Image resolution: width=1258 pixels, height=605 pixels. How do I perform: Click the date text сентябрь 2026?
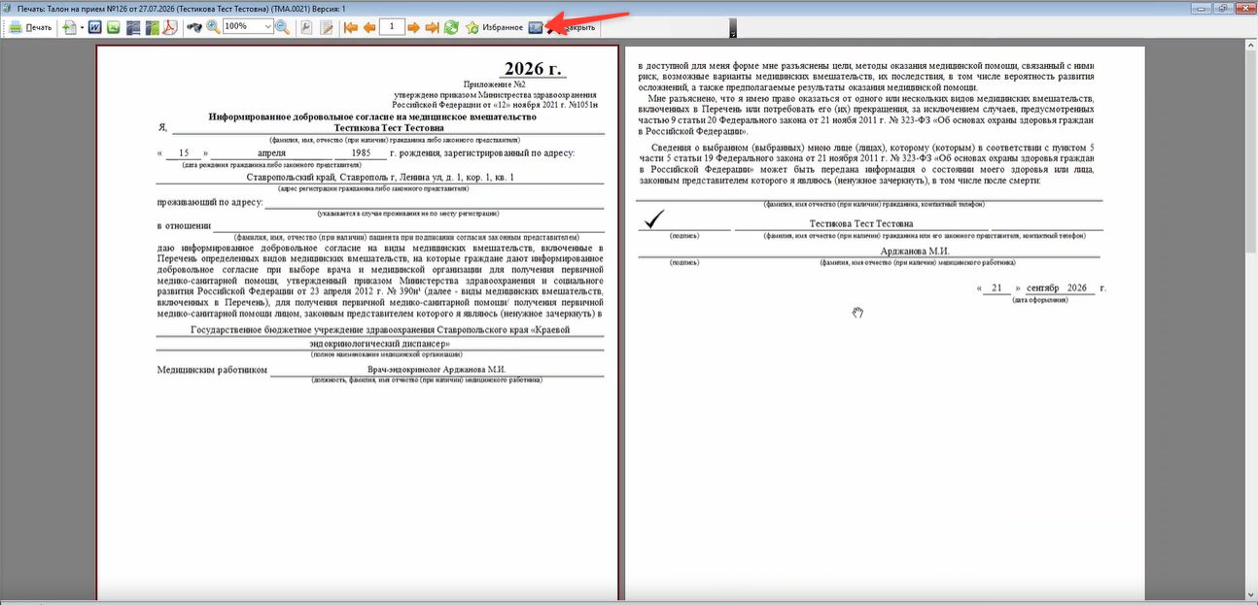point(1056,288)
